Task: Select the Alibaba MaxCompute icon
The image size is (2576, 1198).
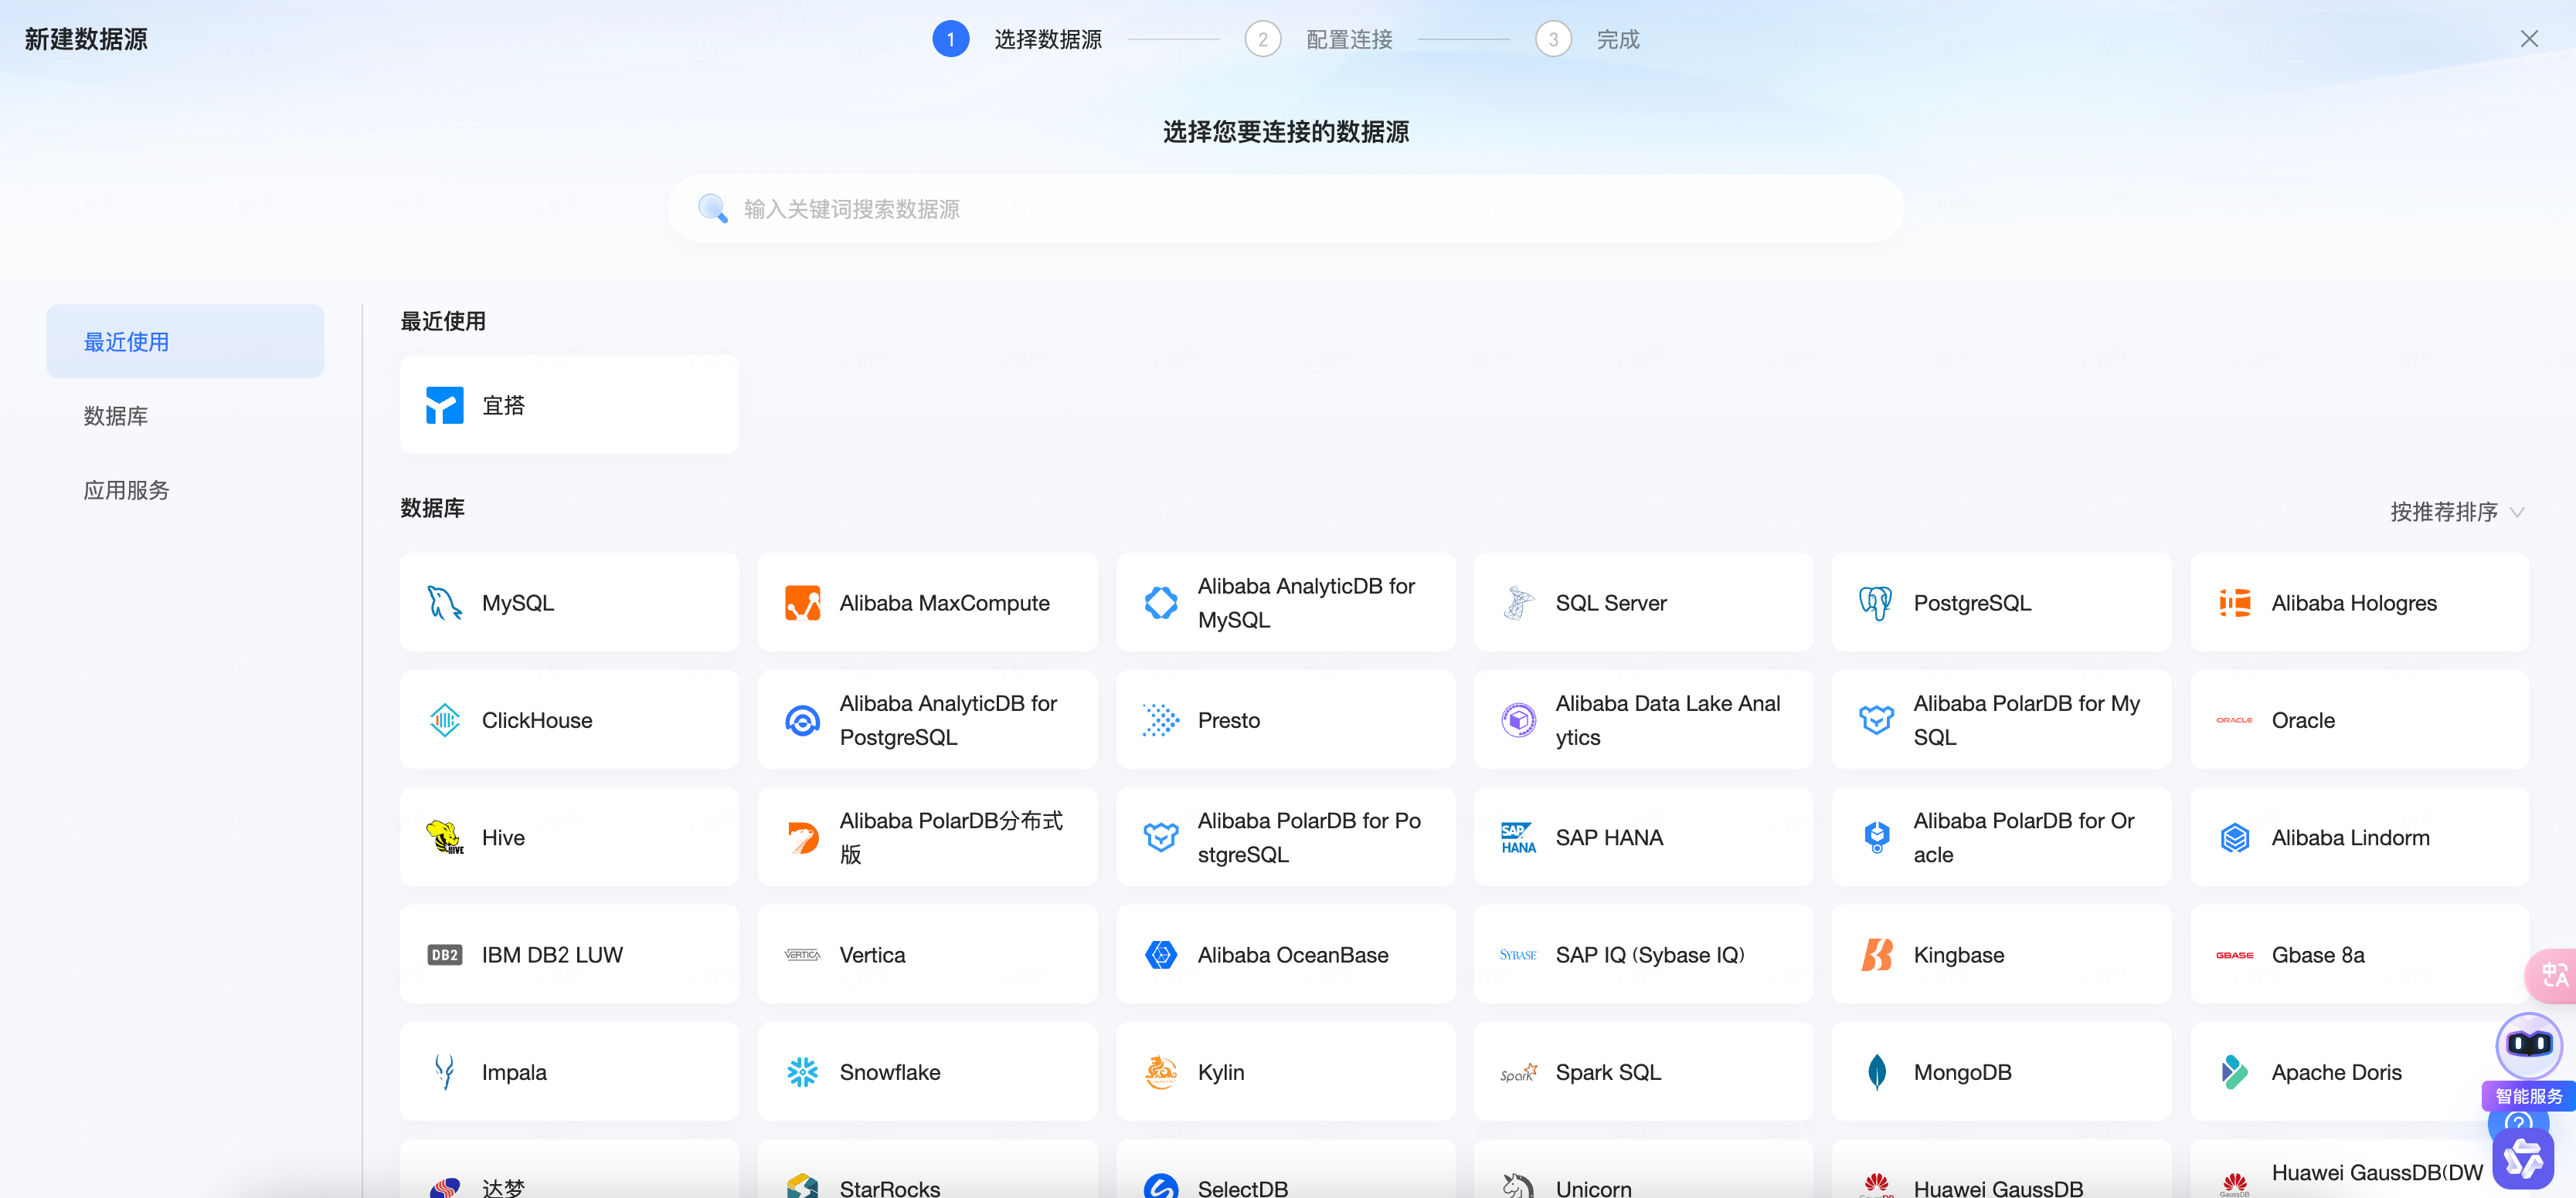Action: point(802,603)
